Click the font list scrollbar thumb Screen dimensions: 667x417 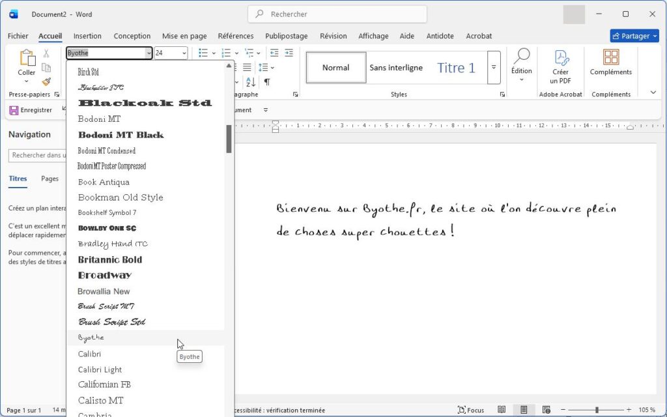tap(229, 139)
